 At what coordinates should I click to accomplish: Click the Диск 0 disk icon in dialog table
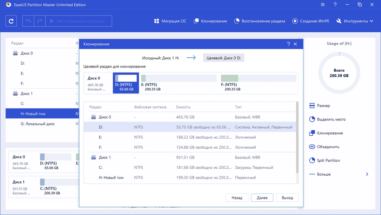[x=93, y=117]
